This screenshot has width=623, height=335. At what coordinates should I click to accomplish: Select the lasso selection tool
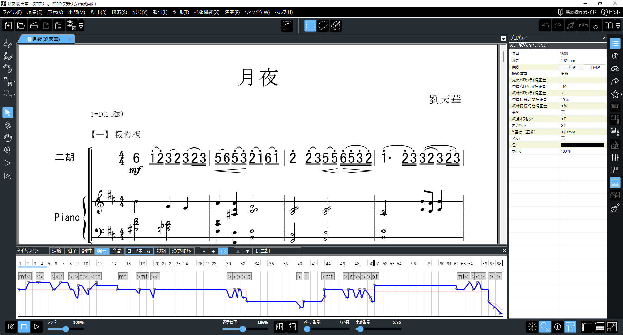323,26
